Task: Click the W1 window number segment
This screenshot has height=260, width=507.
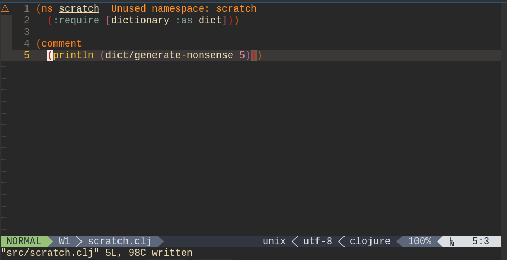Action: tap(64, 242)
